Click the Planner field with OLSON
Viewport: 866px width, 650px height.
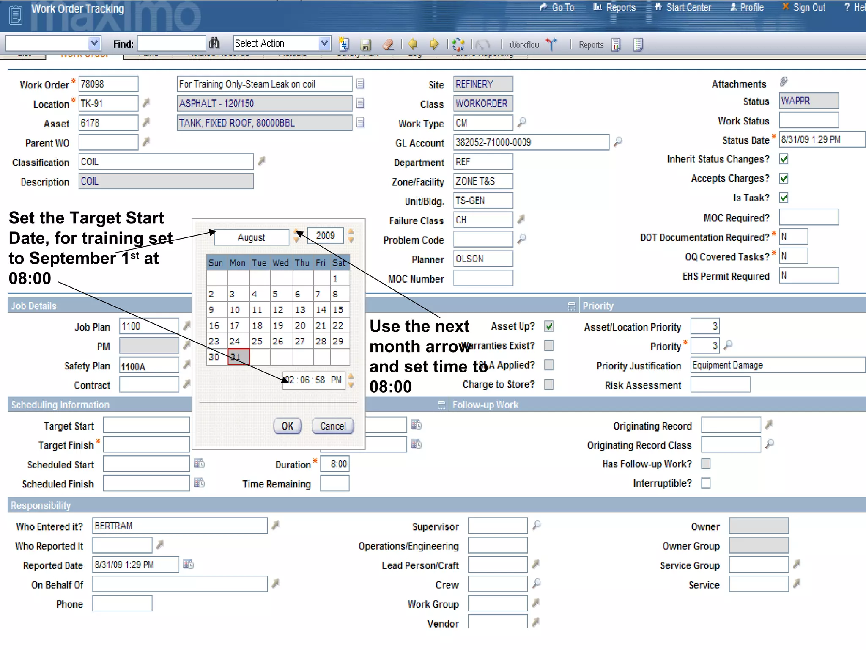tap(483, 259)
